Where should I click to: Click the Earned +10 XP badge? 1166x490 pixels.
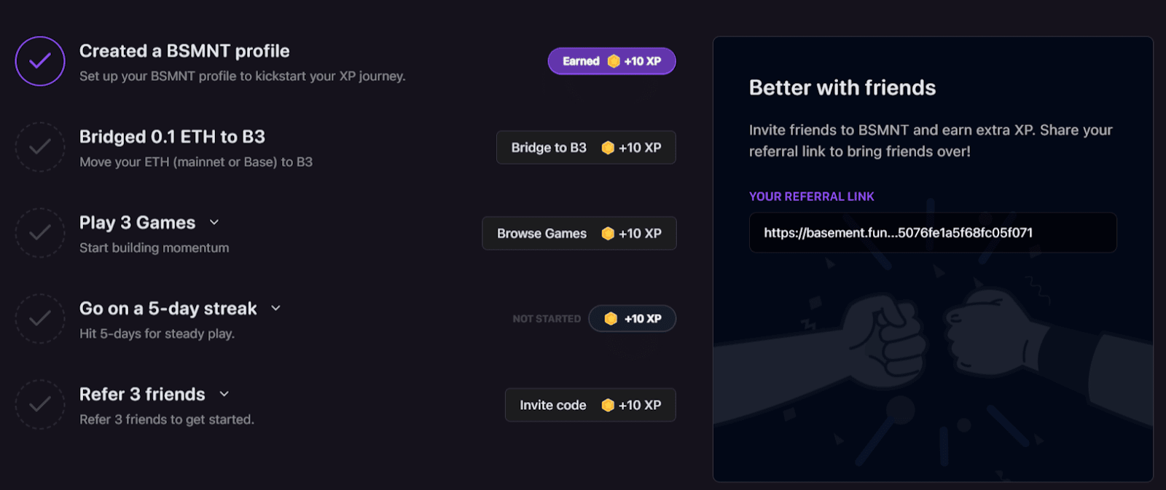click(x=612, y=61)
